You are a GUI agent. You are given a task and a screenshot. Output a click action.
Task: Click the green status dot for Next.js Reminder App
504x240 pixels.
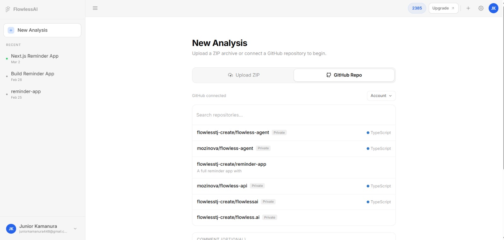(x=7, y=59)
